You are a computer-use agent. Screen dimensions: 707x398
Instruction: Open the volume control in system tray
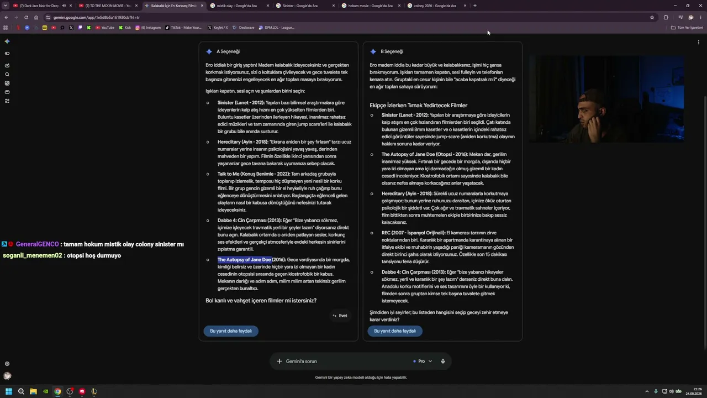(672, 391)
